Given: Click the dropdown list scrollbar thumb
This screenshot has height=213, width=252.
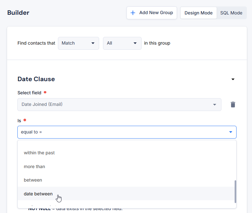Looking at the screenshot, I should pyautogui.click(x=235, y=191).
